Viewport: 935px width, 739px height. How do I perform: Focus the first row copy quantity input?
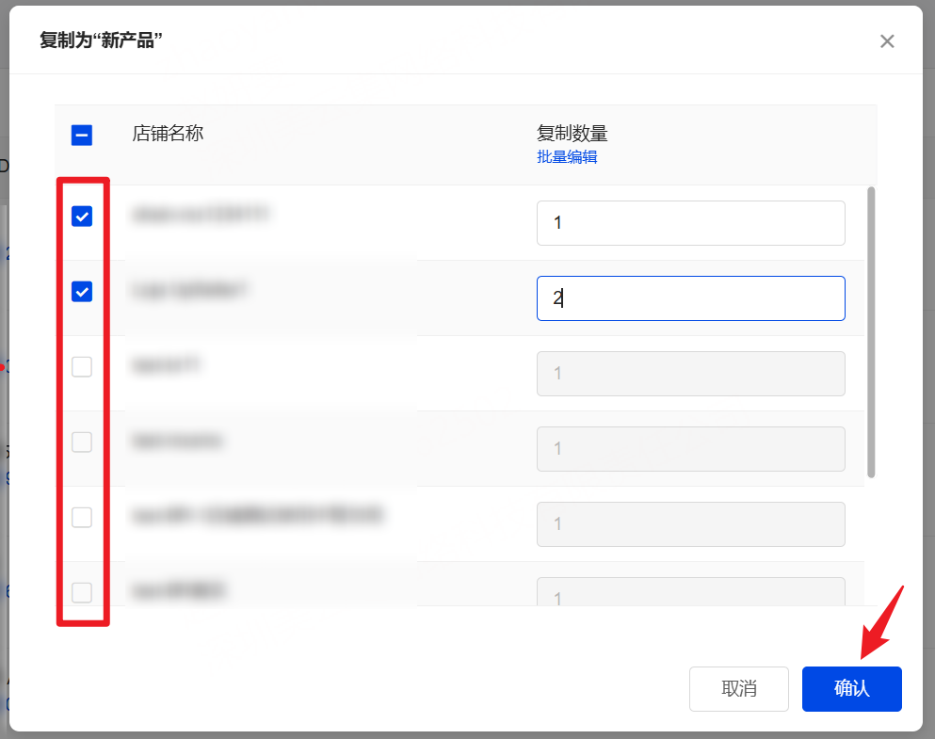click(690, 223)
